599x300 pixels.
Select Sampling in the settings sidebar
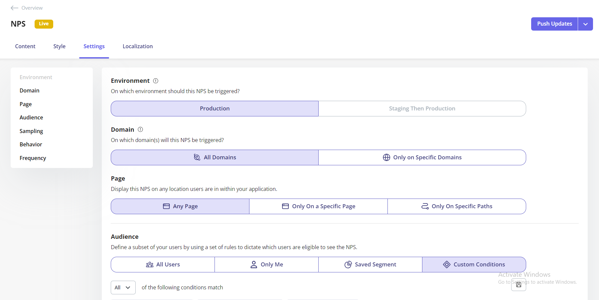(x=31, y=131)
